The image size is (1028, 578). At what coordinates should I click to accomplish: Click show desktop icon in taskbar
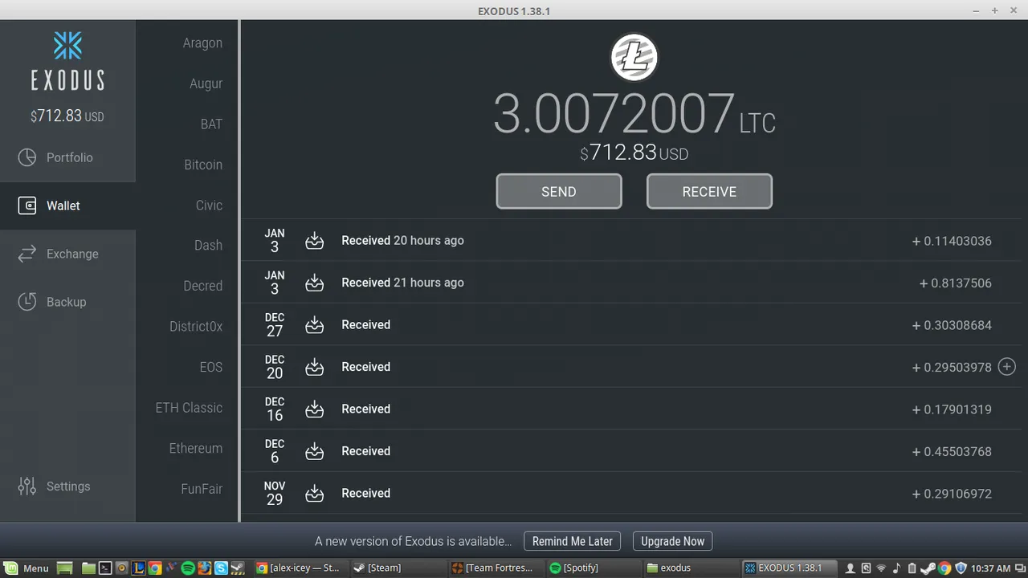[x=64, y=568]
